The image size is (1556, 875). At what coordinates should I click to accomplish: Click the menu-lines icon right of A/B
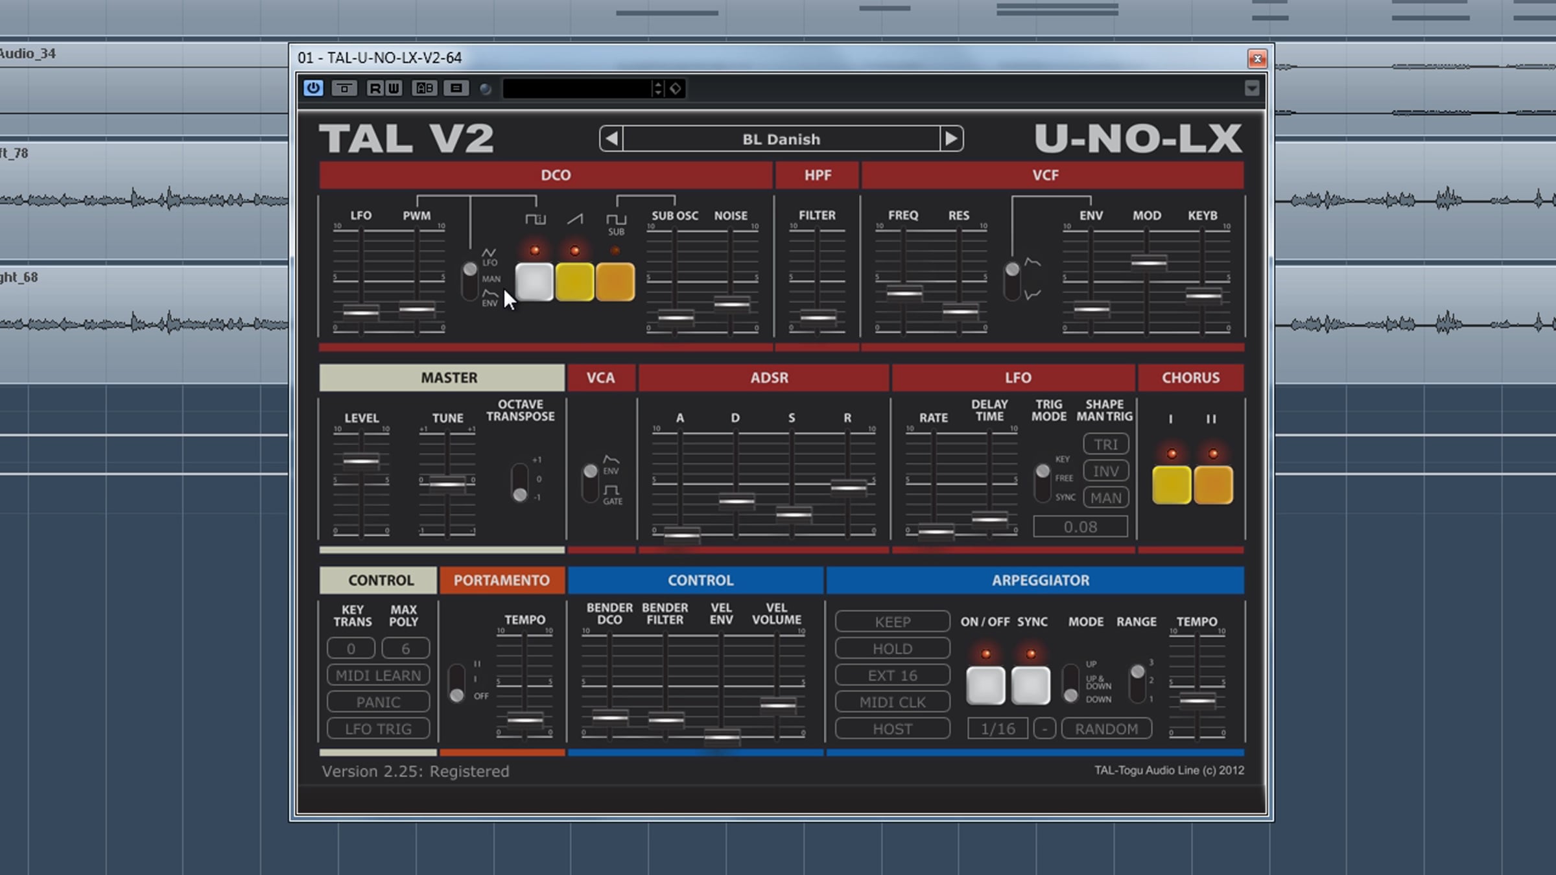point(456,88)
